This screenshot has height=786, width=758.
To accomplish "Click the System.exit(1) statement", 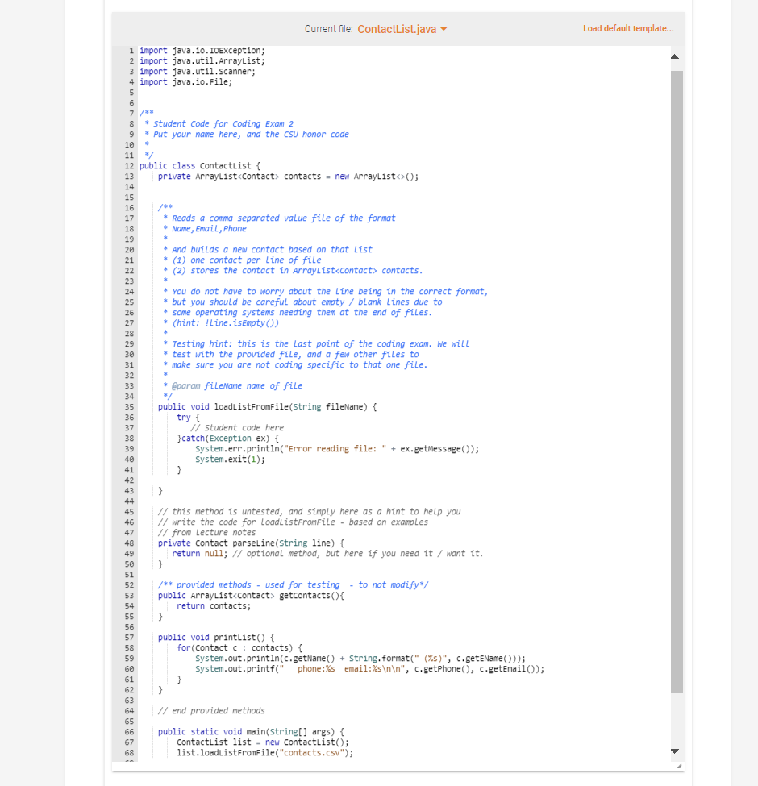I will [x=230, y=459].
